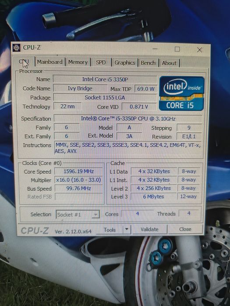Click the Ext. Model value '3A'
This screenshot has height=306, width=230.
coord(129,136)
